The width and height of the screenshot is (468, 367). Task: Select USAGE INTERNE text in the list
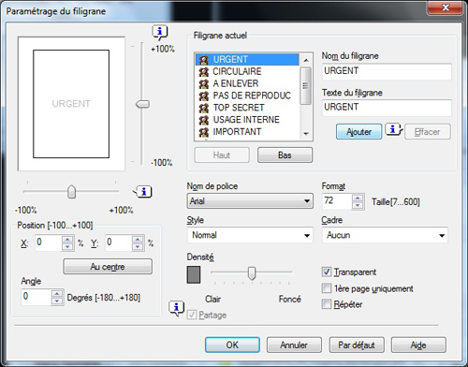[x=246, y=120]
